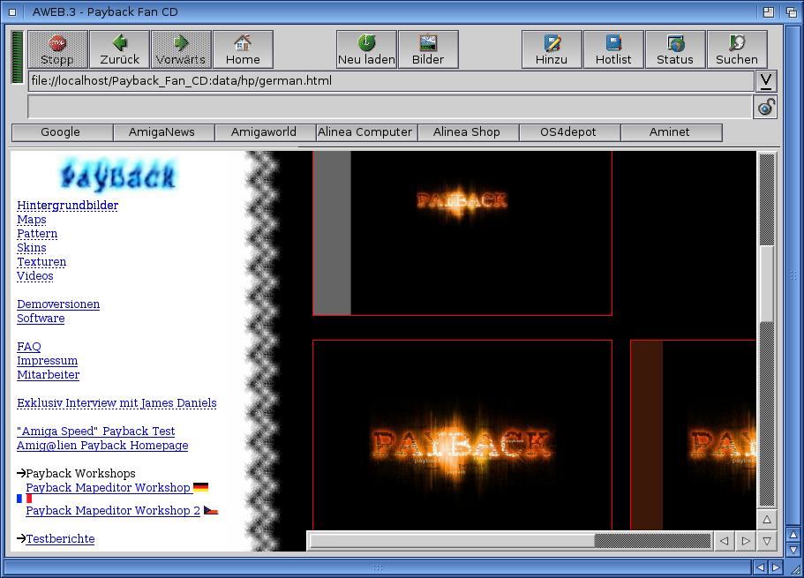Go forward using the Vorwärts button
Screen dimensions: 804x578
click(x=181, y=49)
